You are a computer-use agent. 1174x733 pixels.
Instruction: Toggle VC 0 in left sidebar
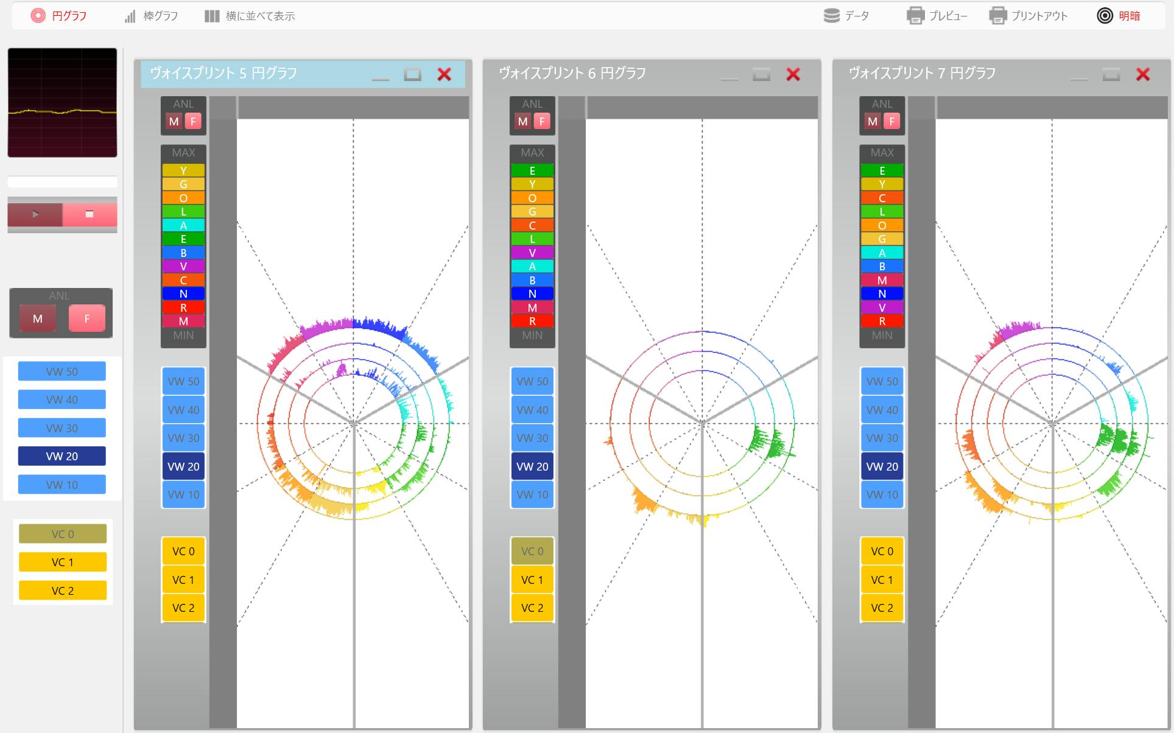click(63, 534)
